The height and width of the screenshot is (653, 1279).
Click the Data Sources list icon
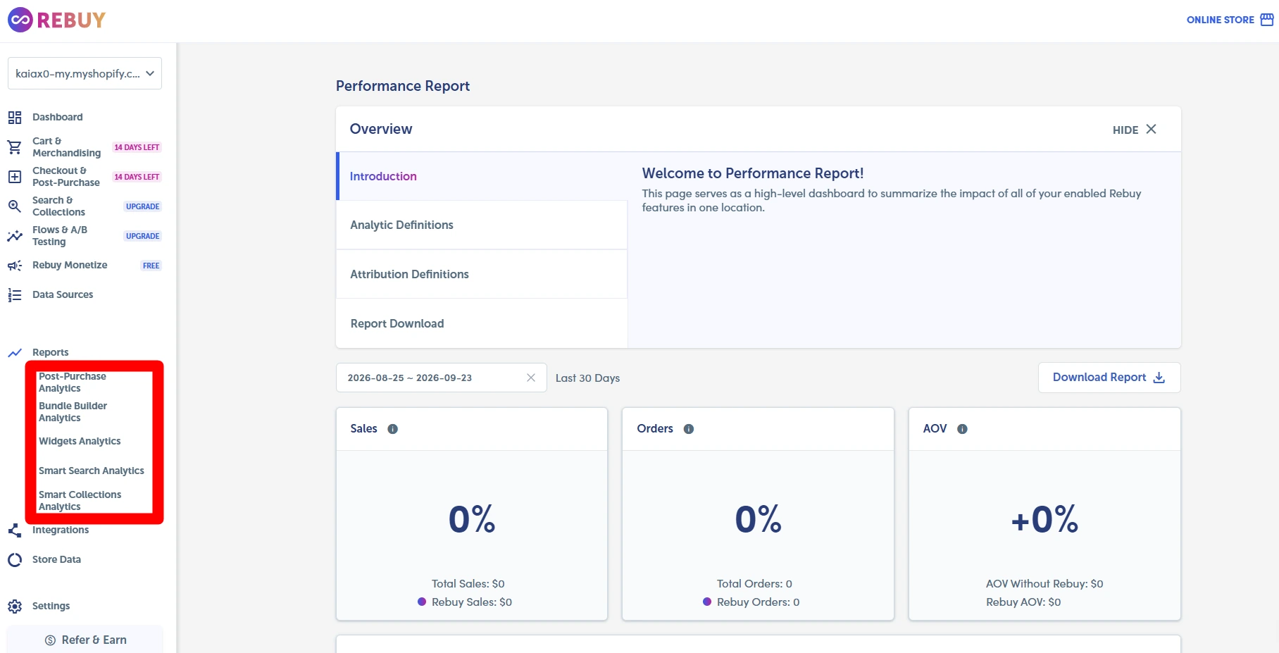(x=15, y=295)
